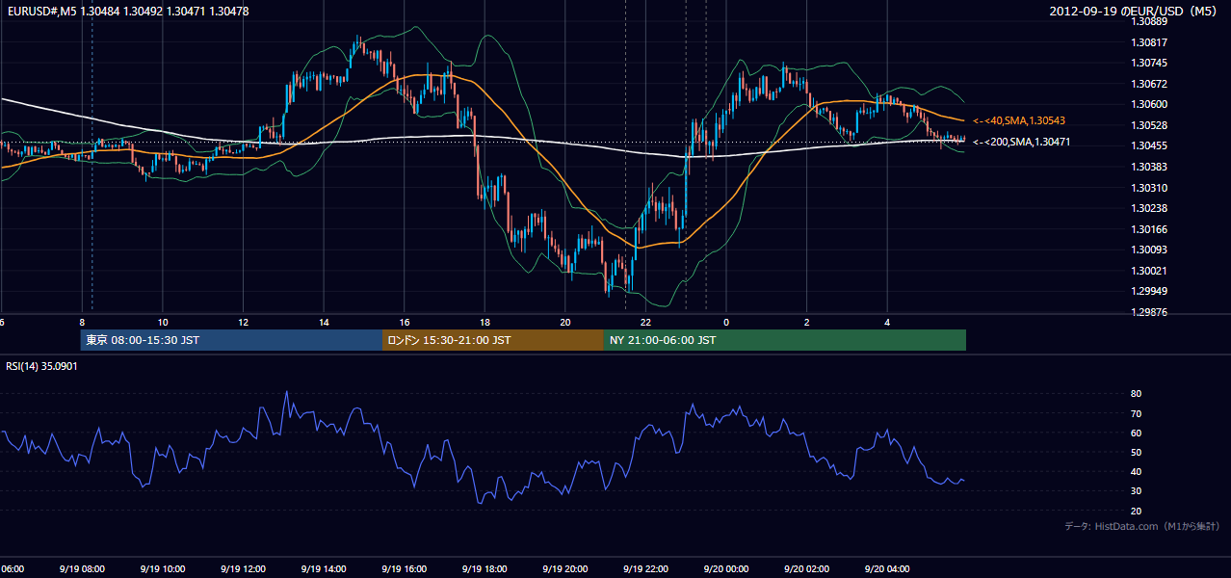Click RSI scale value 60
This screenshot has width=1231, height=578.
tap(1137, 433)
